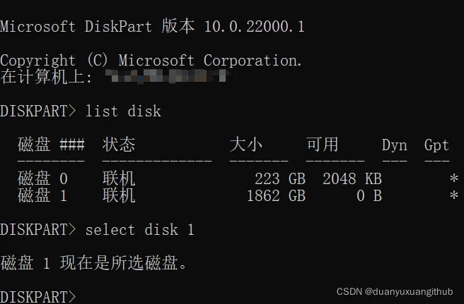Click the Gpt column header
Screen dimensions: 464x304
437,145
